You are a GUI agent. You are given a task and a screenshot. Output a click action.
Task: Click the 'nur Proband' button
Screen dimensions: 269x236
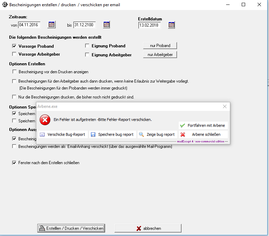[160, 46]
